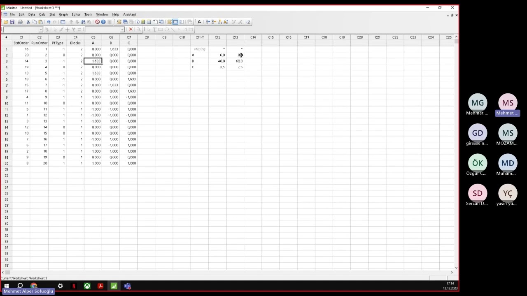Image resolution: width=527 pixels, height=296 pixels.
Task: Copy cells using the Copy icon
Action: (x=34, y=22)
